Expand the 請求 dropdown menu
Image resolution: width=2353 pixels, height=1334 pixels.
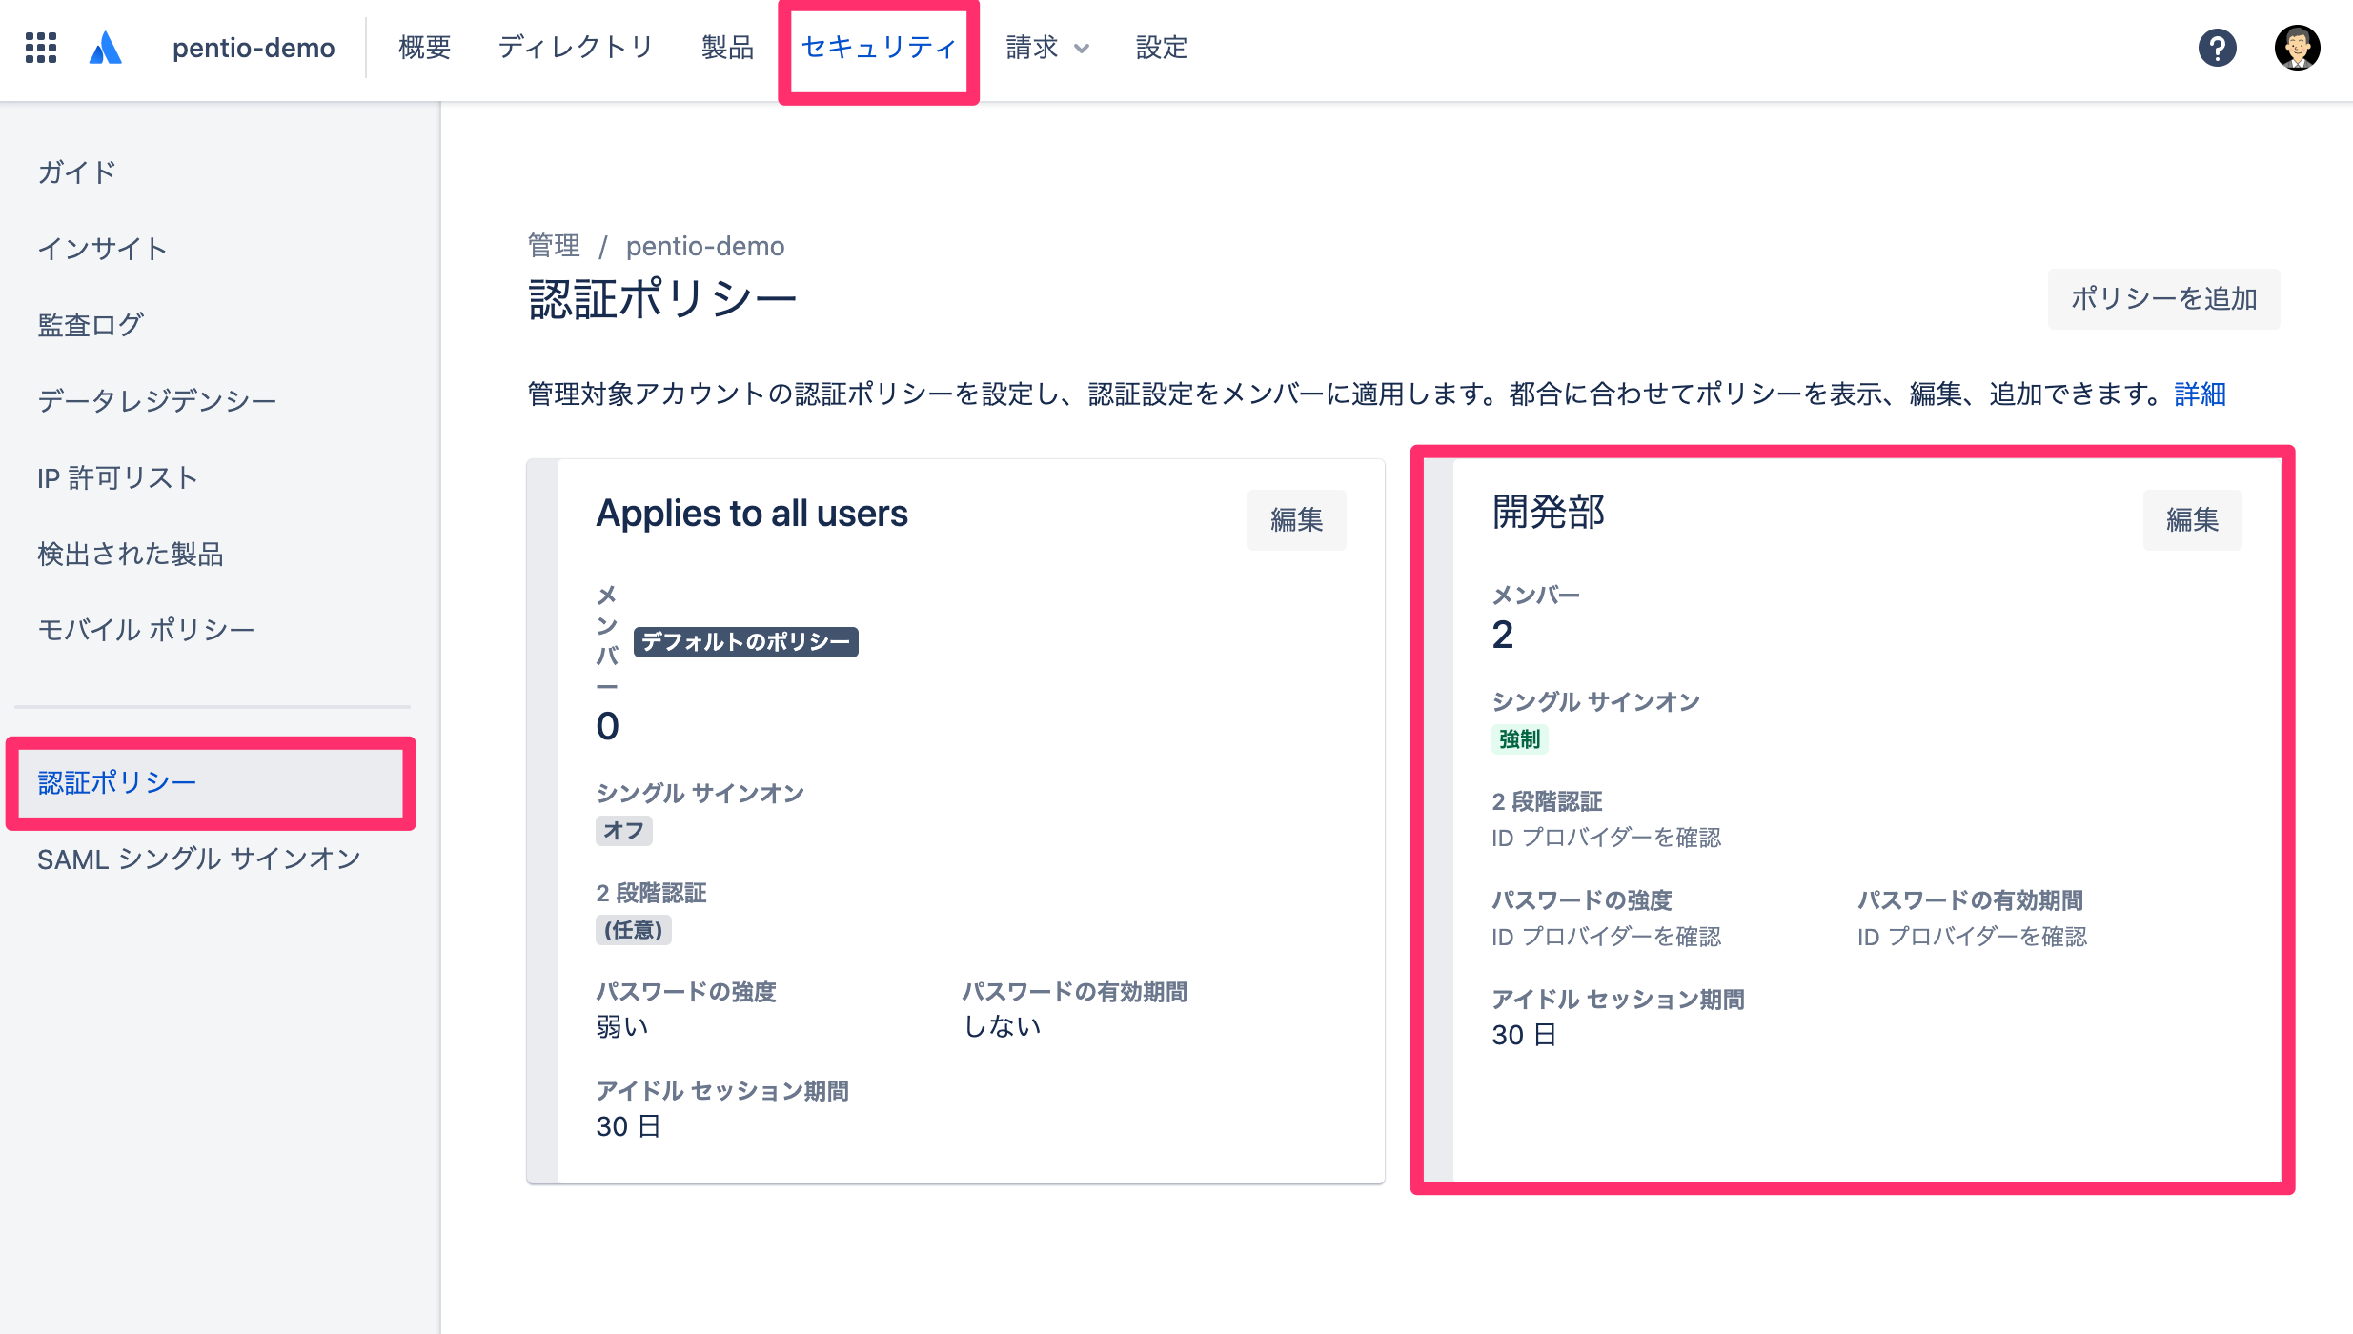(1047, 48)
